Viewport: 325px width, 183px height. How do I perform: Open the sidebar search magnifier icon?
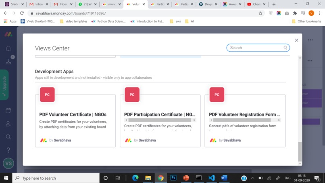tap(8, 137)
